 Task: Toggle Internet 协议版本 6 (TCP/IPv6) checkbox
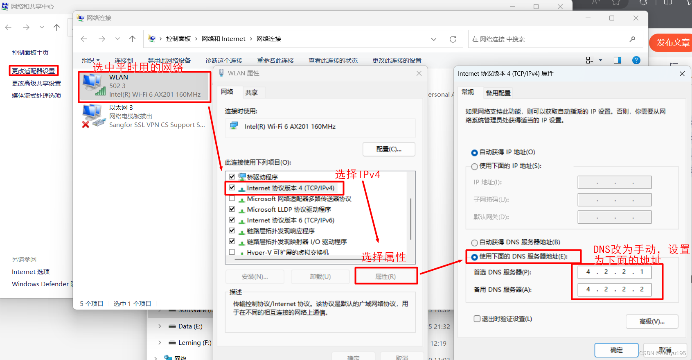click(x=232, y=220)
